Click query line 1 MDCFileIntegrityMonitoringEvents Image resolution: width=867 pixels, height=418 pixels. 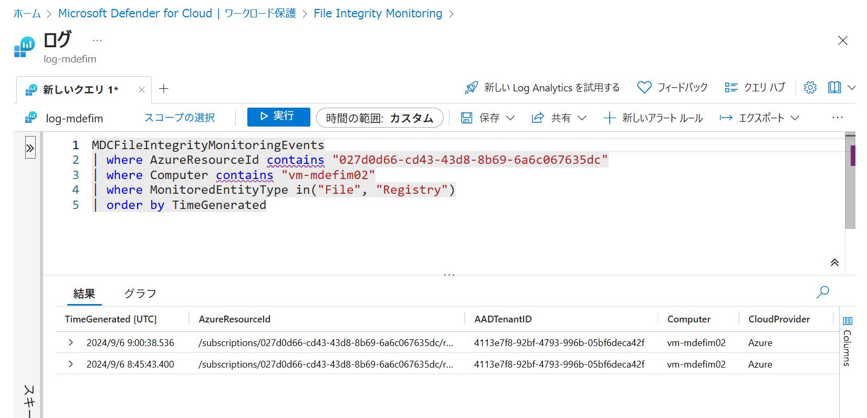(x=208, y=145)
